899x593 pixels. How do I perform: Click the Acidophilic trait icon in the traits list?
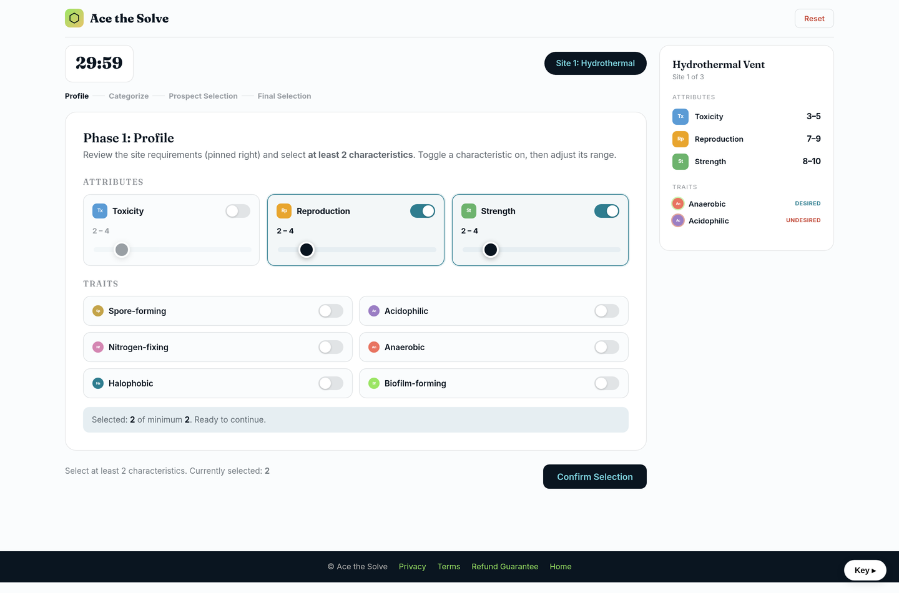tap(374, 311)
